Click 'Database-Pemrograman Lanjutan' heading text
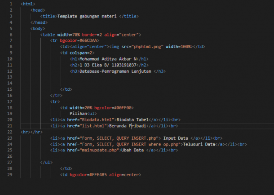 click(115, 71)
